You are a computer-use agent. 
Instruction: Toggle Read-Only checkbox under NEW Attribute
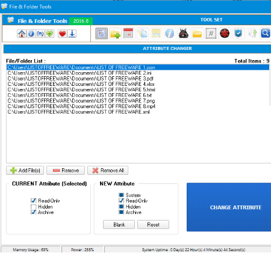pos(121,201)
